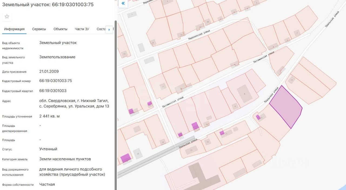Click the title Земельный участок: 66:19:0301003:75
The image size is (346, 190).
(48, 5)
